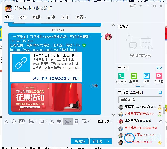Click the sender's red-haired avatar

click(108, 36)
